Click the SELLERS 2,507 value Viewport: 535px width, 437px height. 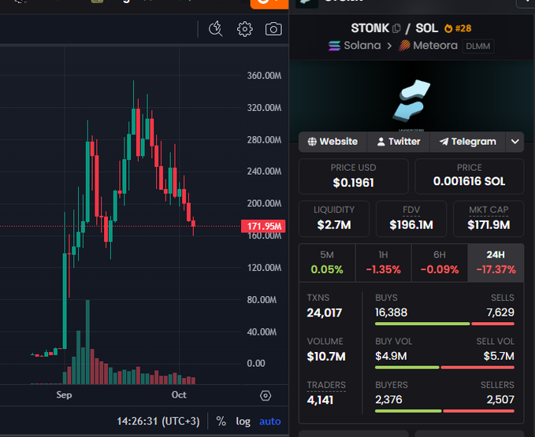tap(500, 399)
